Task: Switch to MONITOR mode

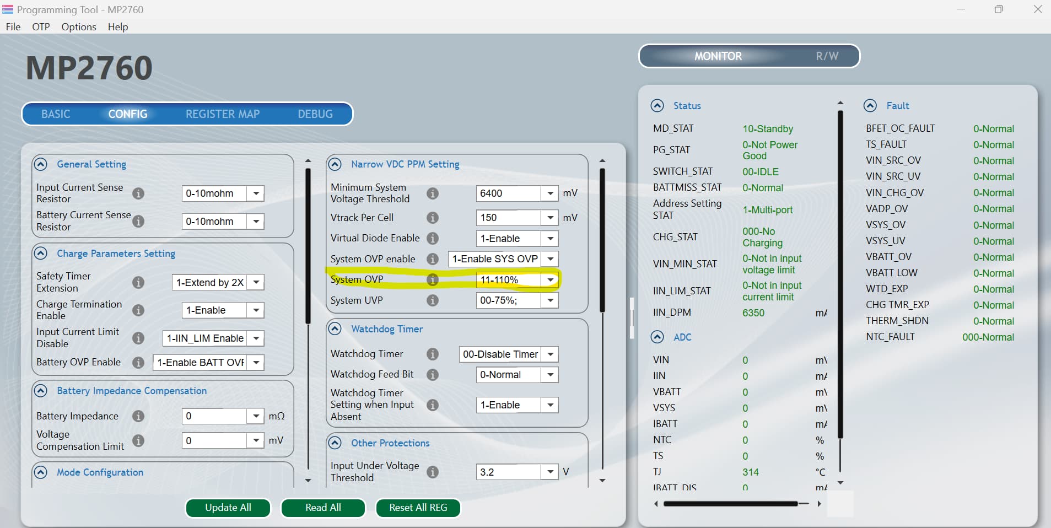Action: (718, 56)
